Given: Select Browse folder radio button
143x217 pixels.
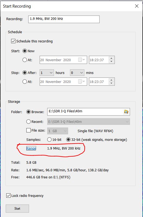Looking at the screenshot, I should pyautogui.click(x=28, y=112).
